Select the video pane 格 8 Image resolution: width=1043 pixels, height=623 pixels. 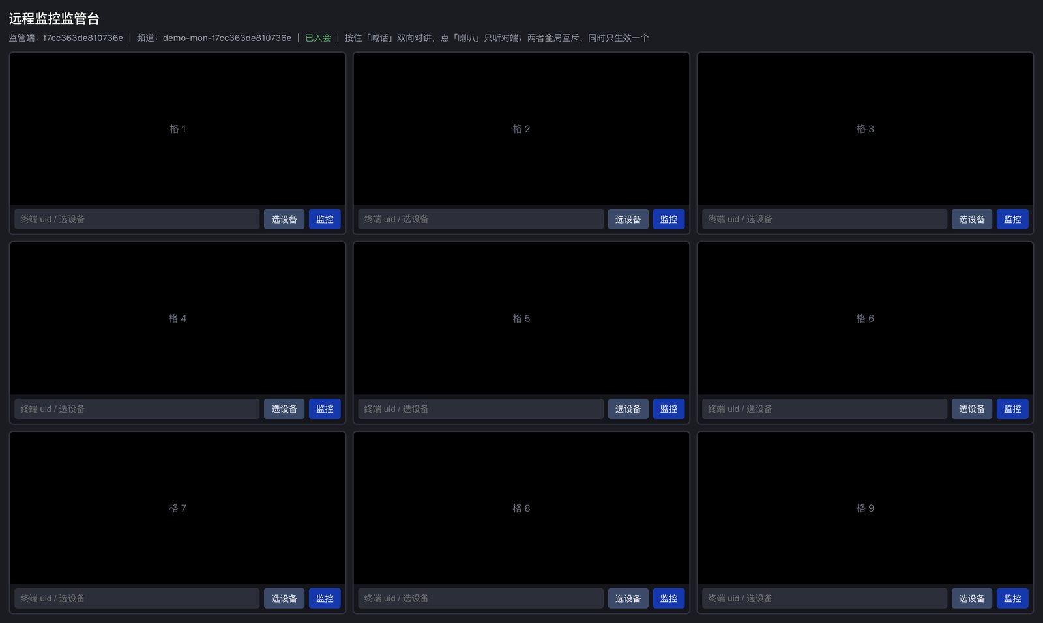[x=521, y=508]
